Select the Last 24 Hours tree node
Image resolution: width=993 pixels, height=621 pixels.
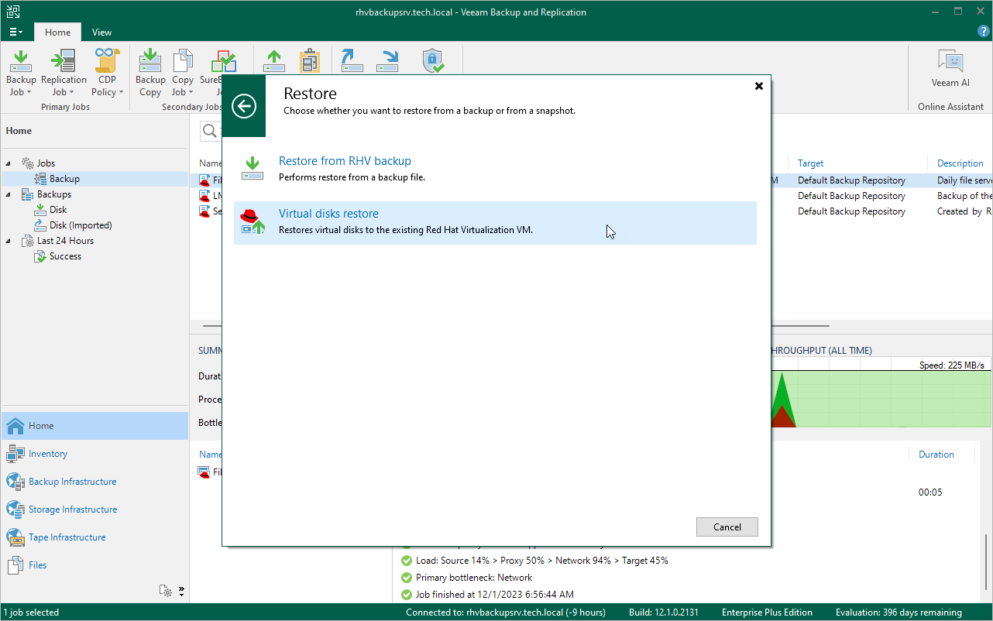[65, 241]
